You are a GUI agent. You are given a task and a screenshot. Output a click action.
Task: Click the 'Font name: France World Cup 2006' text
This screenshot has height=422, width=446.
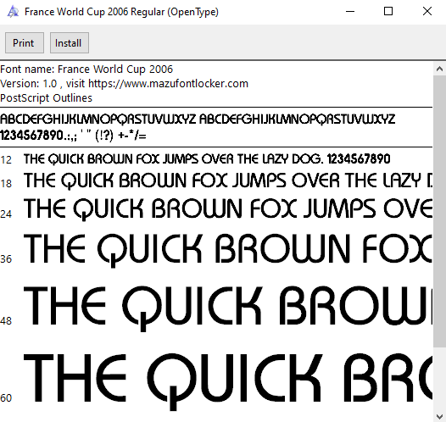[x=86, y=69]
